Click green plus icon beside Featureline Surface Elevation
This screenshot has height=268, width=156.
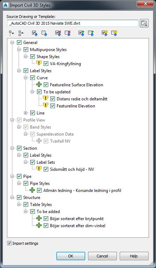[39, 85]
